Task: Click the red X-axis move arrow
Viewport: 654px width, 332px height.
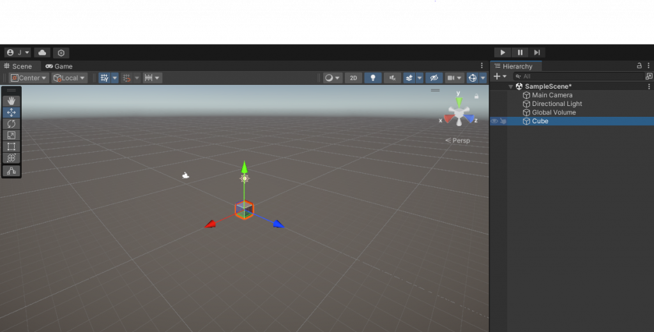Action: point(210,224)
